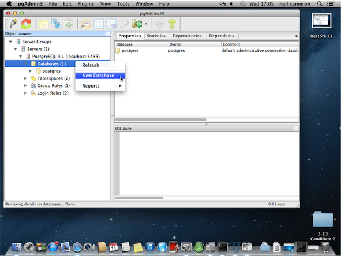Click the Guru hint face icon
Image resolution: width=341 pixels, height=256 pixels.
(159, 24)
